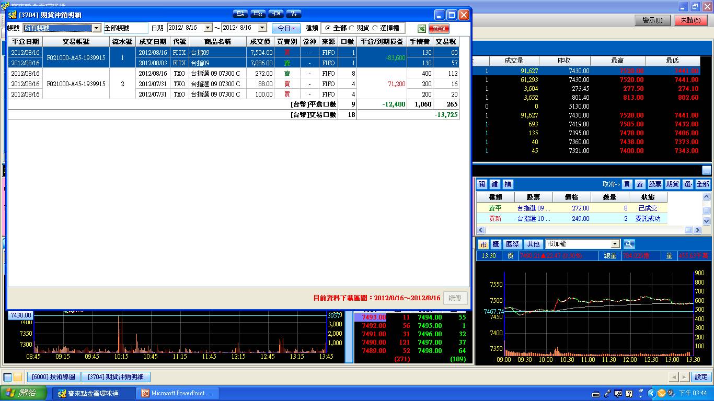The image size is (714, 401).
Task: Click the third title bar toolbar icon
Action: [x=276, y=14]
